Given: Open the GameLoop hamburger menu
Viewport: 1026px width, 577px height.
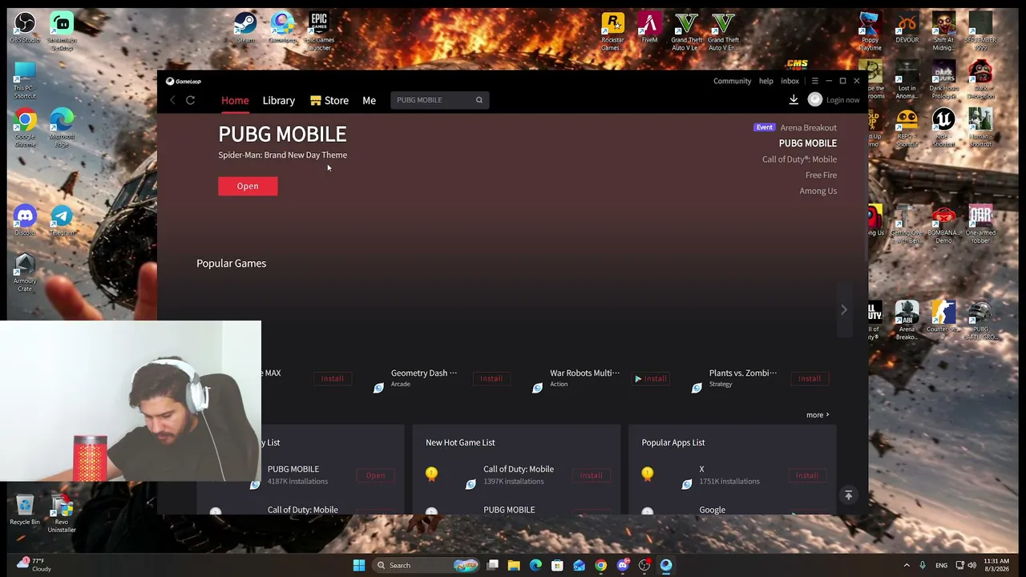Looking at the screenshot, I should [814, 81].
